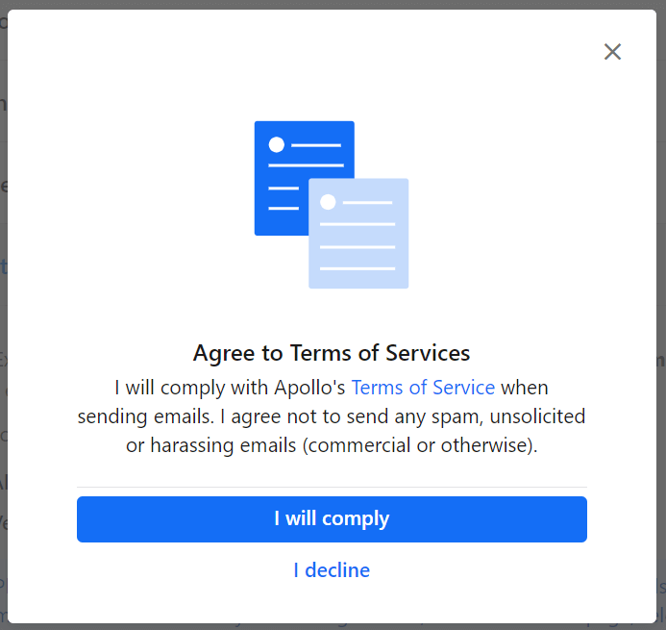Click the white circle on dark blue document
This screenshot has width=666, height=630.
(277, 144)
